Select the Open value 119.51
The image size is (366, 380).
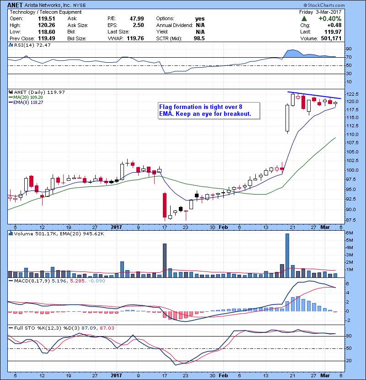[47, 19]
